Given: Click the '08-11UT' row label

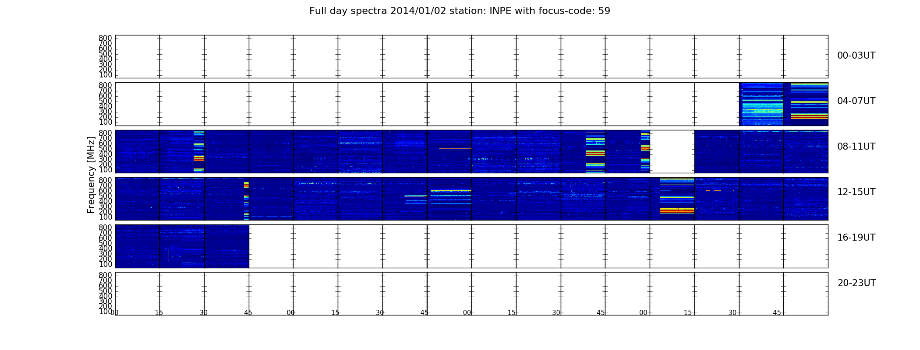Looking at the screenshot, I should click(x=856, y=147).
